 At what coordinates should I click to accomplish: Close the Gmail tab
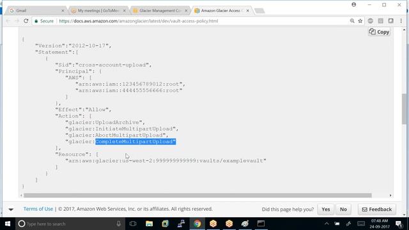(63, 11)
